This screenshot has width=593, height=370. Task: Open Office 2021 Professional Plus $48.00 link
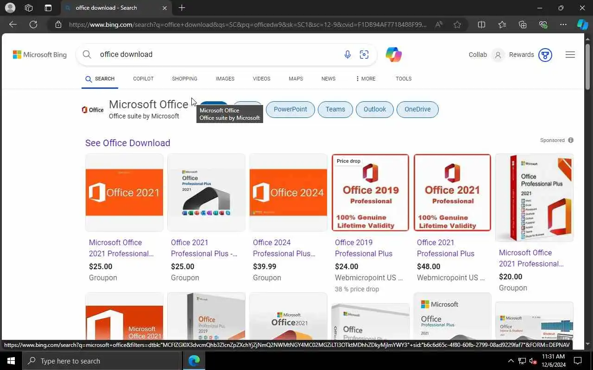click(446, 248)
